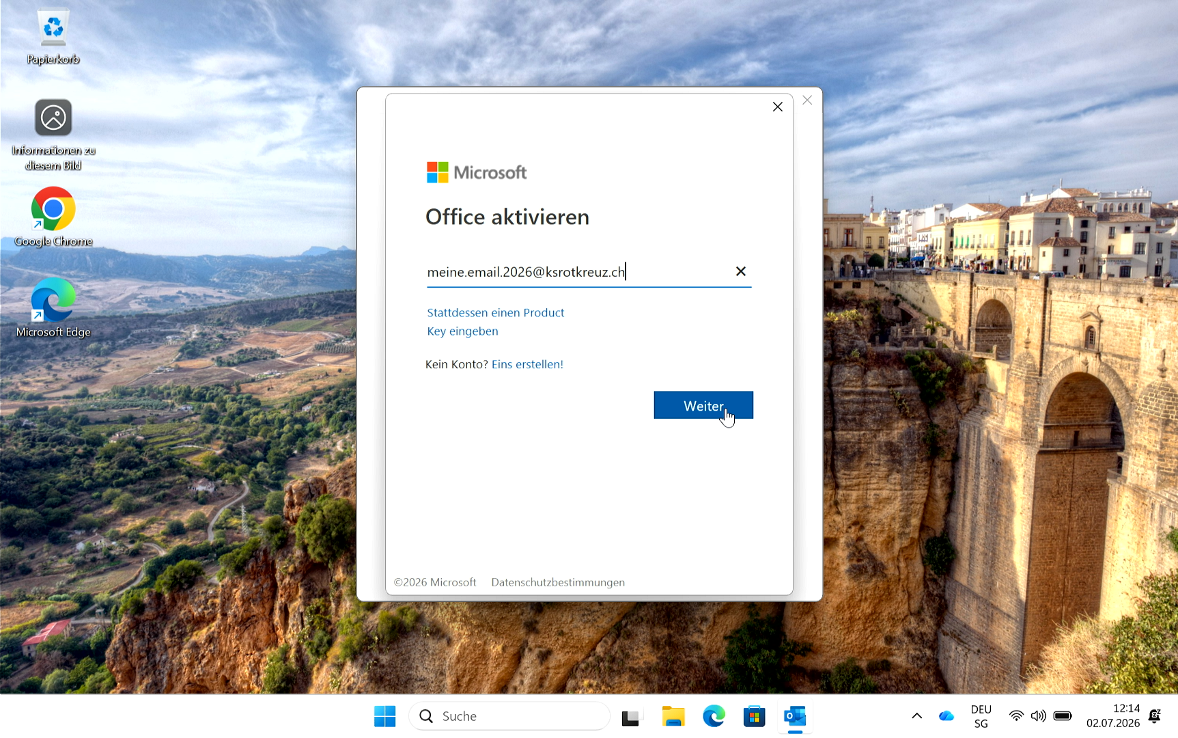
Task: Open Microsoft Edge from taskbar
Action: [714, 716]
